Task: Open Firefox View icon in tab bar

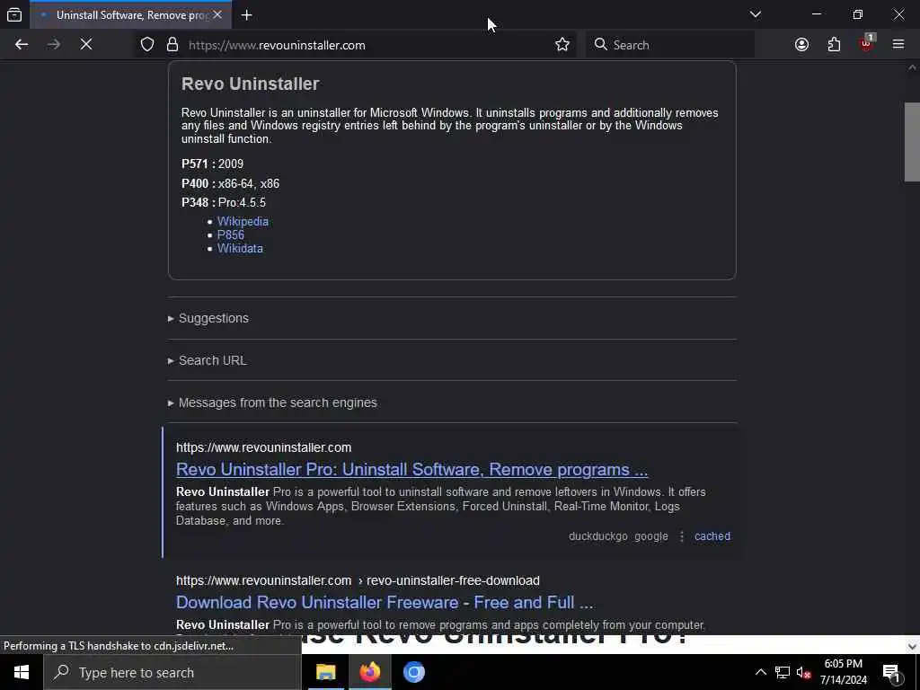Action: [14, 14]
